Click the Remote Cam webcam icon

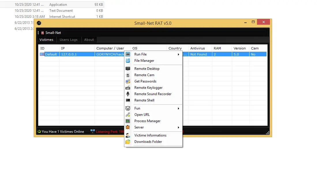[128, 75]
